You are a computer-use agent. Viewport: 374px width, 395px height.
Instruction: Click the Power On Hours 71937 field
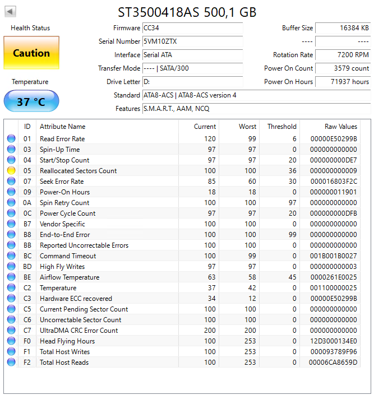343,82
